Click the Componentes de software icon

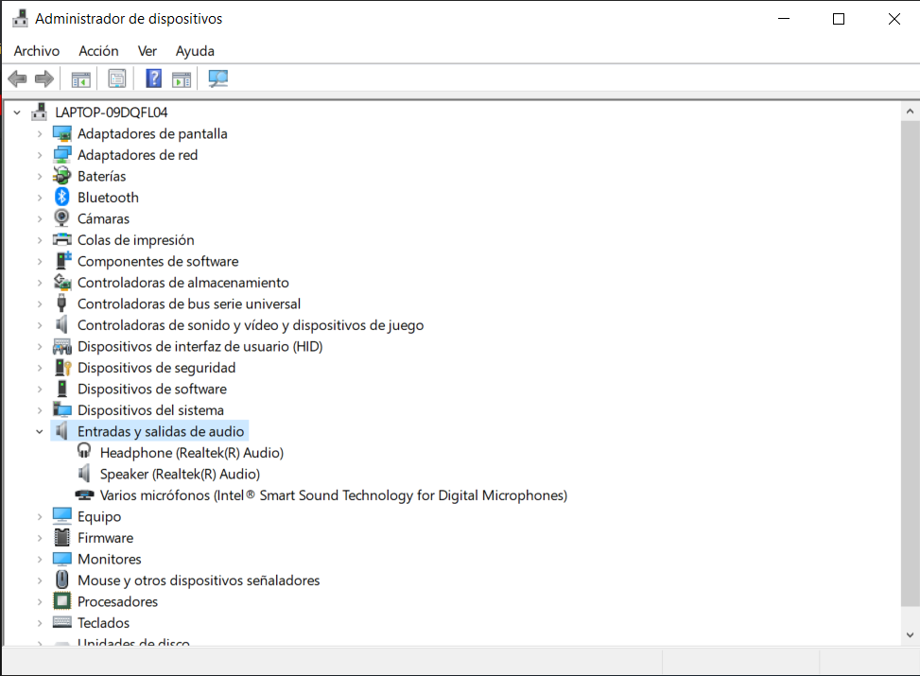tap(62, 261)
